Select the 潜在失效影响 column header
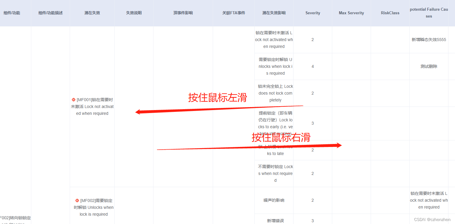 (274, 13)
